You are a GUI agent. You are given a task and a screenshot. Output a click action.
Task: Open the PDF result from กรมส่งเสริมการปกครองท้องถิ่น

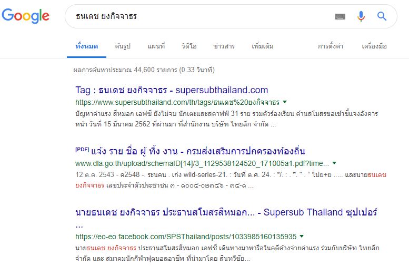(198, 151)
